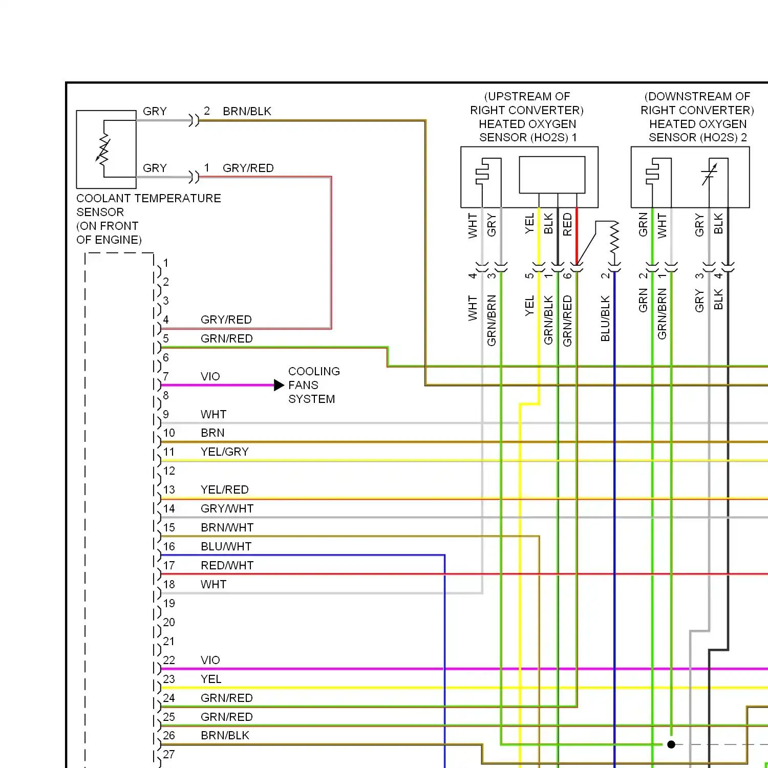
Task: Click the YEL/GRY label at pin 11
Action: pos(224,452)
